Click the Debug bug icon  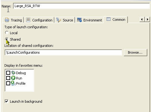click(x=13, y=73)
